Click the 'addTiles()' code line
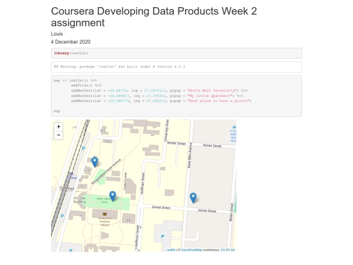The height and width of the screenshot is (265, 353). pyautogui.click(x=86, y=85)
